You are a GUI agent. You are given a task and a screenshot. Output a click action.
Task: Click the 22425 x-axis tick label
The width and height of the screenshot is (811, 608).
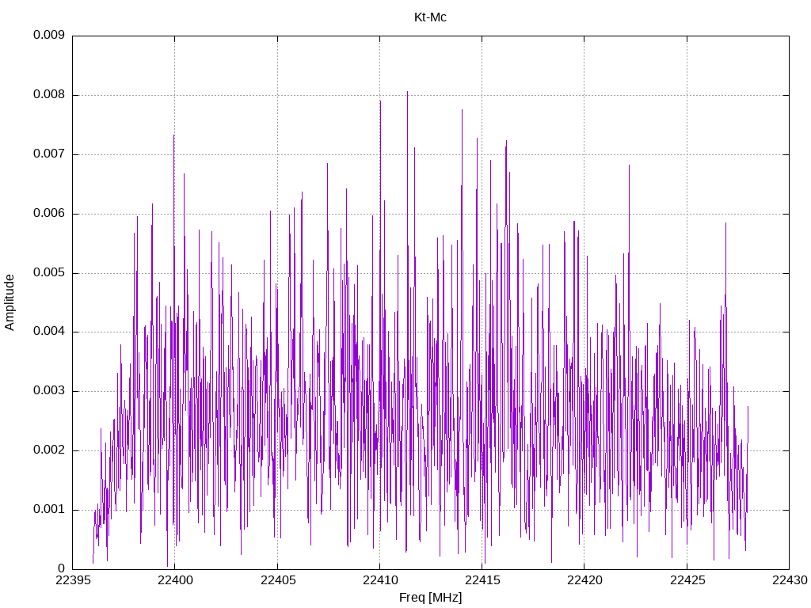(687, 580)
